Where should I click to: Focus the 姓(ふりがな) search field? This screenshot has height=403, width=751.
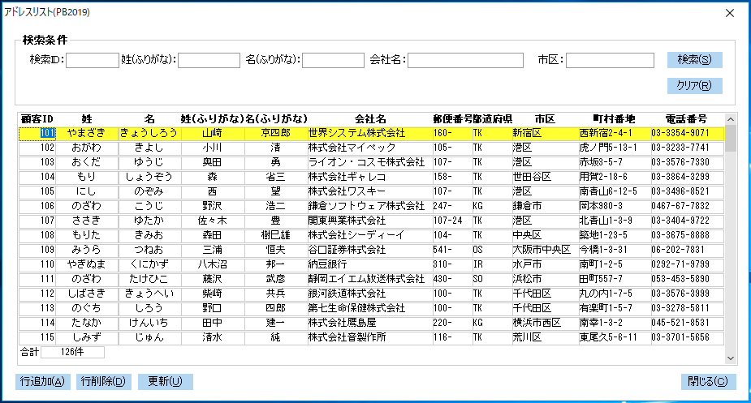(209, 60)
